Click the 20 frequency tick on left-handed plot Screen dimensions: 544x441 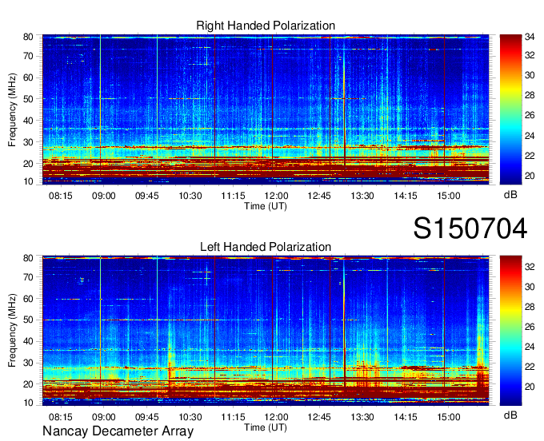[x=28, y=384]
